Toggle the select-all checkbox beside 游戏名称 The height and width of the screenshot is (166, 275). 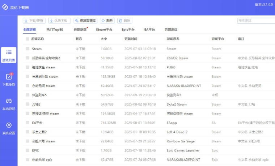pos(27,39)
